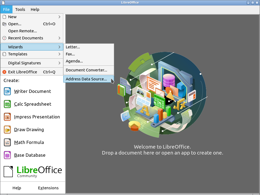Click the Help button at bottom
The height and width of the screenshot is (195, 260).
17,188
